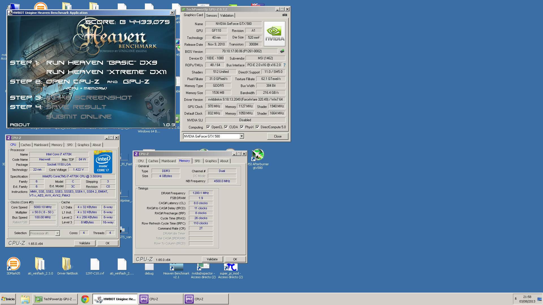The width and height of the screenshot is (543, 305).
Task: Click the NB Frequency 4500.0 MHz value
Action: pyautogui.click(x=222, y=181)
